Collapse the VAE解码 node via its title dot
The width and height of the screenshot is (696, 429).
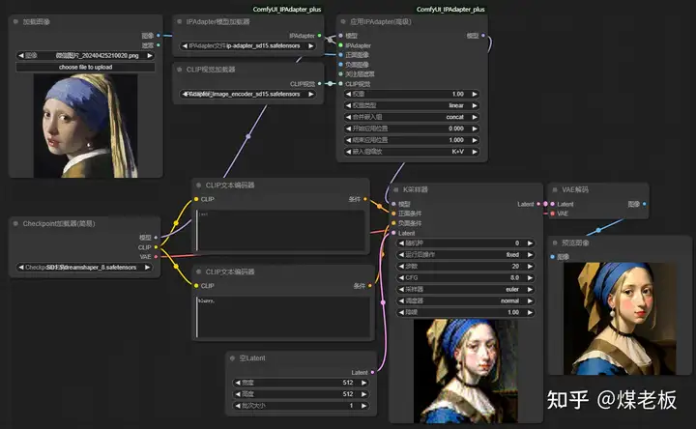pyautogui.click(x=555, y=189)
